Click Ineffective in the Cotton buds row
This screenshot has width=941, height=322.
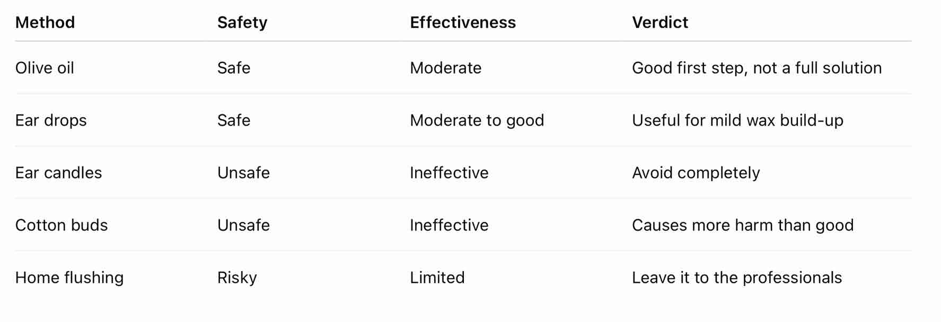click(x=449, y=225)
